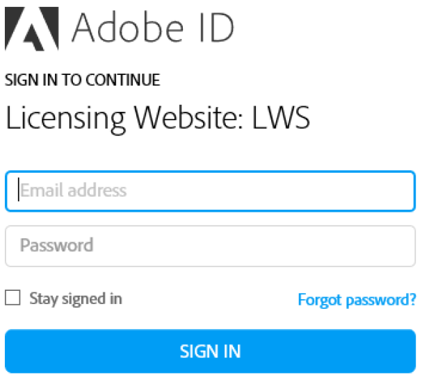Open the Forgot password? link
The height and width of the screenshot is (377, 422).
[357, 300]
